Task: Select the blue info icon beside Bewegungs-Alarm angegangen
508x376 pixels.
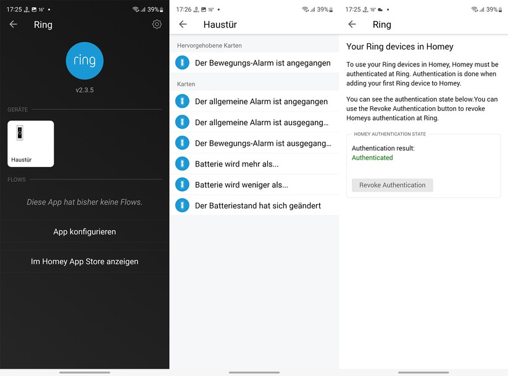Action: point(182,63)
